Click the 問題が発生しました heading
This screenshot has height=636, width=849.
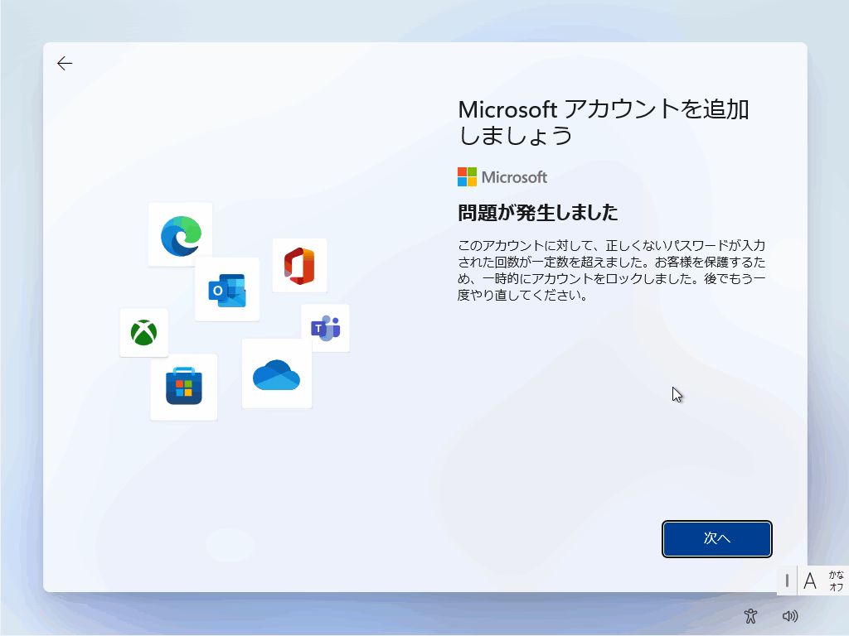(x=537, y=213)
